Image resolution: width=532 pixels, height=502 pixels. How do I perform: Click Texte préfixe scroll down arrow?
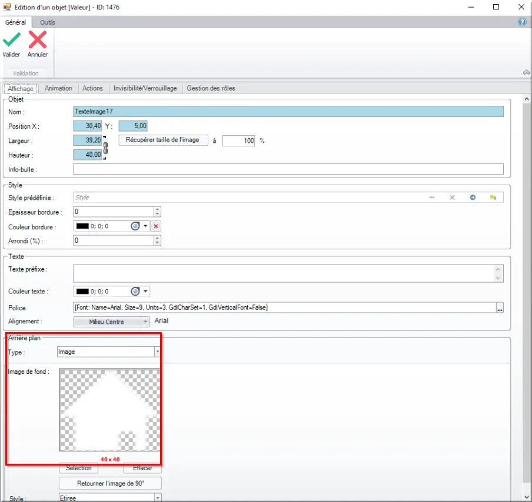[x=498, y=278]
